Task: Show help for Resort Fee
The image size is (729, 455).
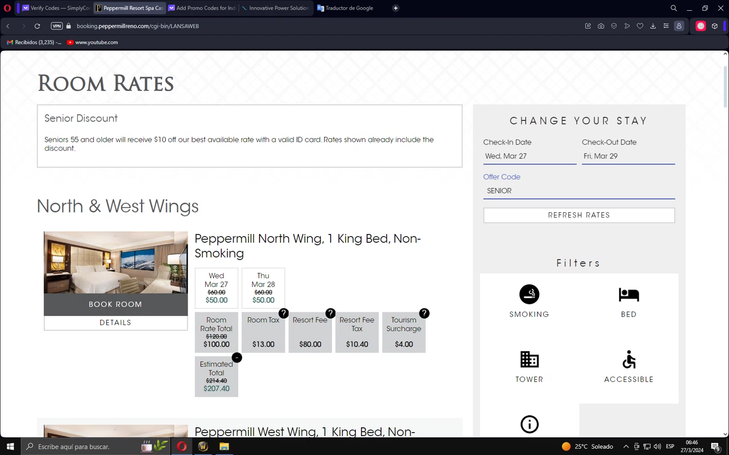Action: 330,313
